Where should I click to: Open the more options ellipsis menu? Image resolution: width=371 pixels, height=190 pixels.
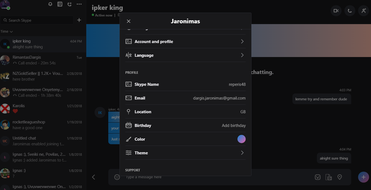click(79, 4)
